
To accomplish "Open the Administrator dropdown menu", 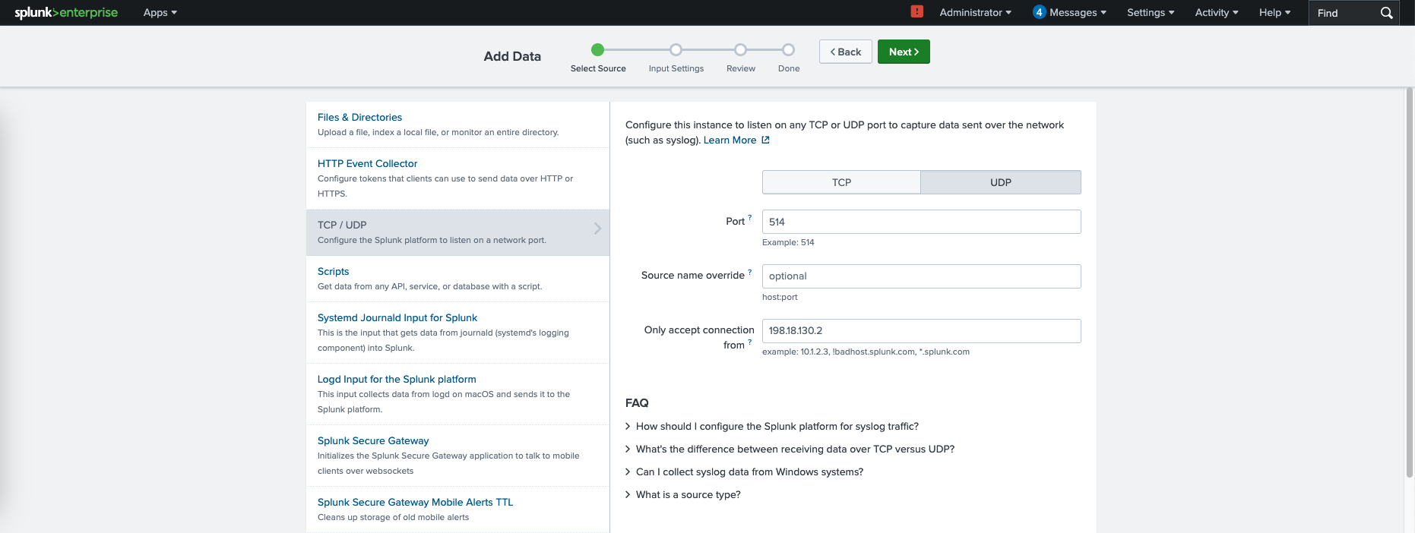I will [x=975, y=13].
